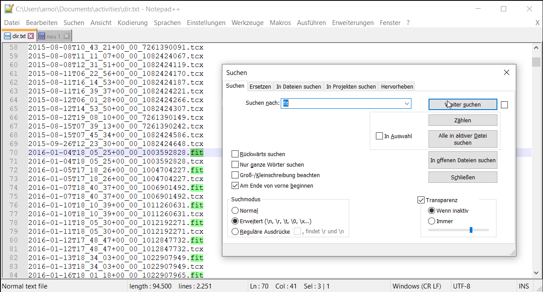The width and height of the screenshot is (543, 292).
Task: Close the dir.txt tab with its red X
Action: pos(31,36)
